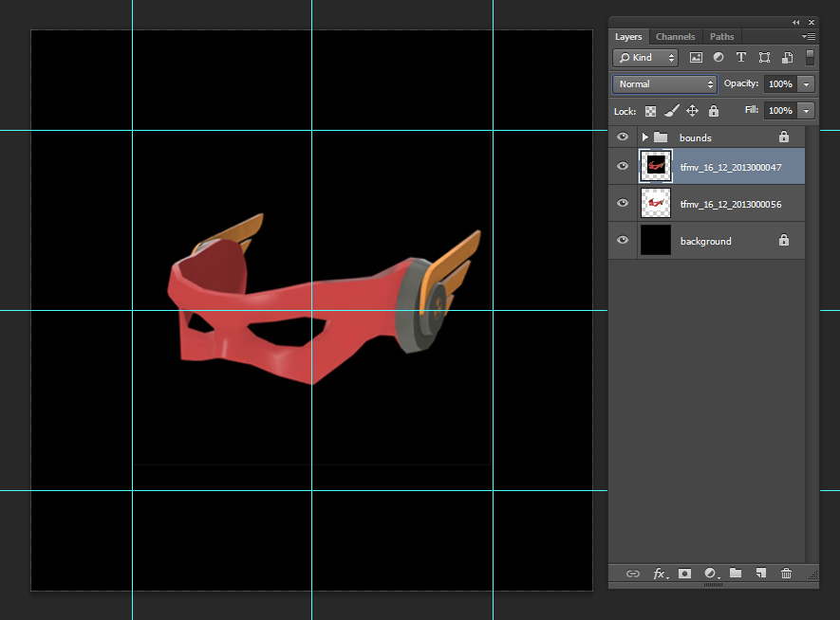
Task: Click the Opacity 100% value field
Action: pyautogui.click(x=780, y=84)
